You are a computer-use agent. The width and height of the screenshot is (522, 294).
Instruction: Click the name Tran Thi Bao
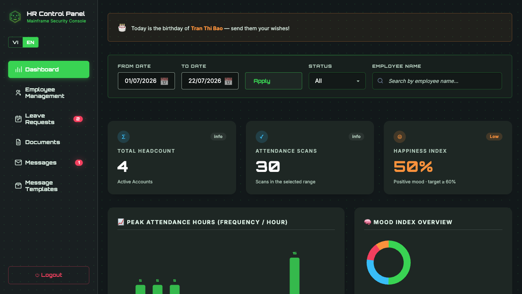click(x=207, y=29)
